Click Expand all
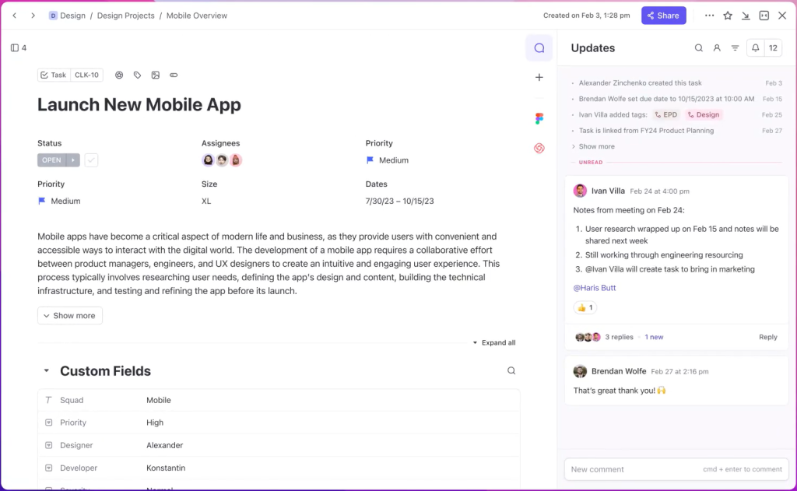The width and height of the screenshot is (797, 491). (494, 342)
